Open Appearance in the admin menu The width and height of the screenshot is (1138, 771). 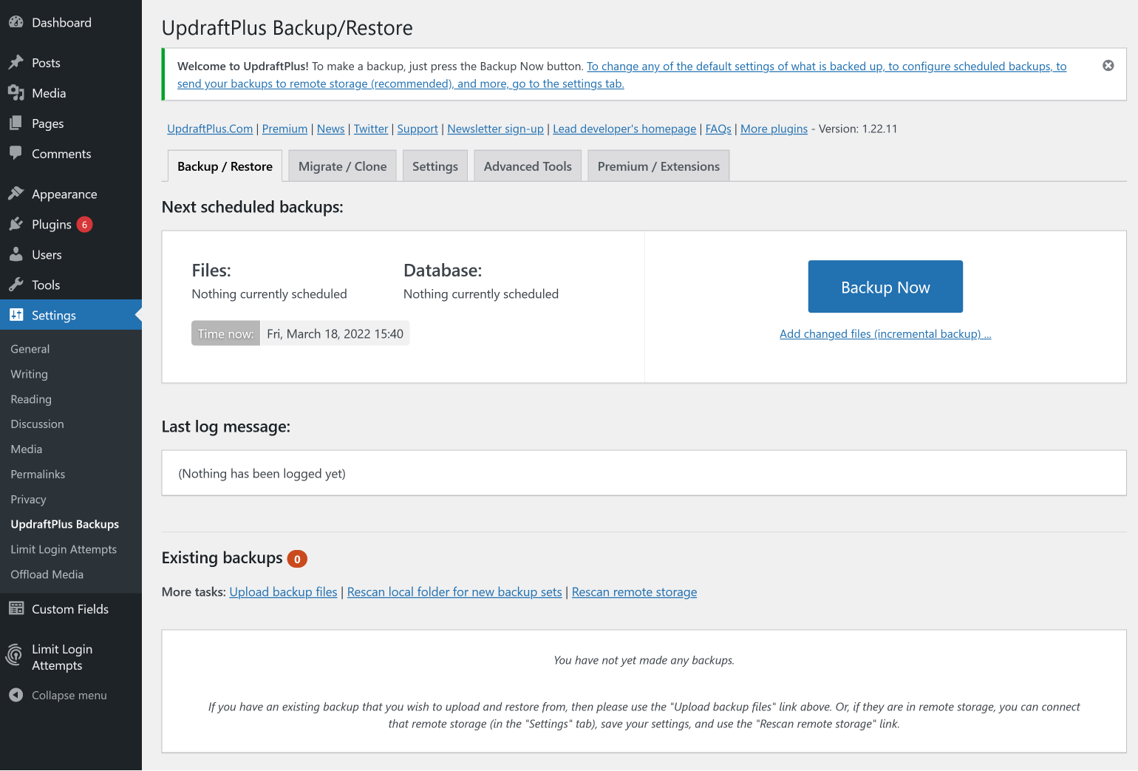[x=71, y=194]
